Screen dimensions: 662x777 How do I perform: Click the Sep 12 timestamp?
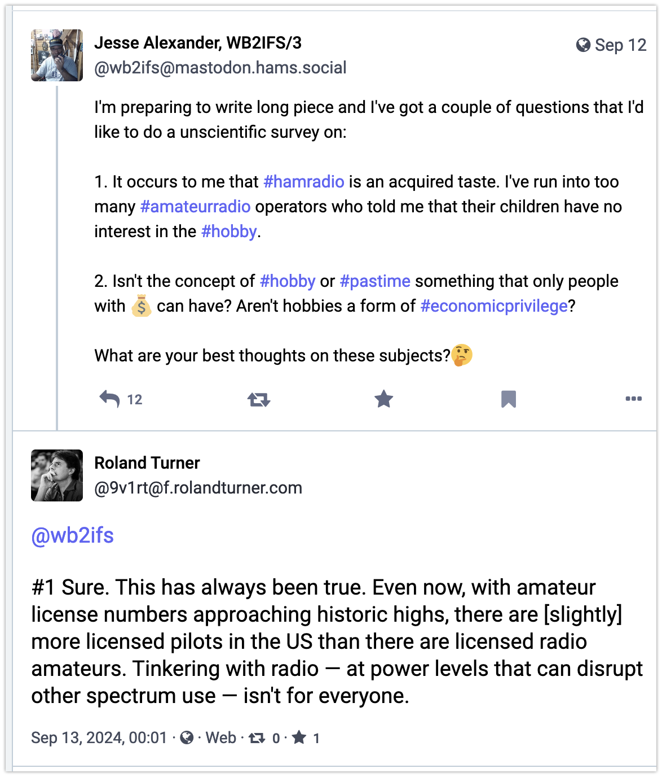point(620,45)
